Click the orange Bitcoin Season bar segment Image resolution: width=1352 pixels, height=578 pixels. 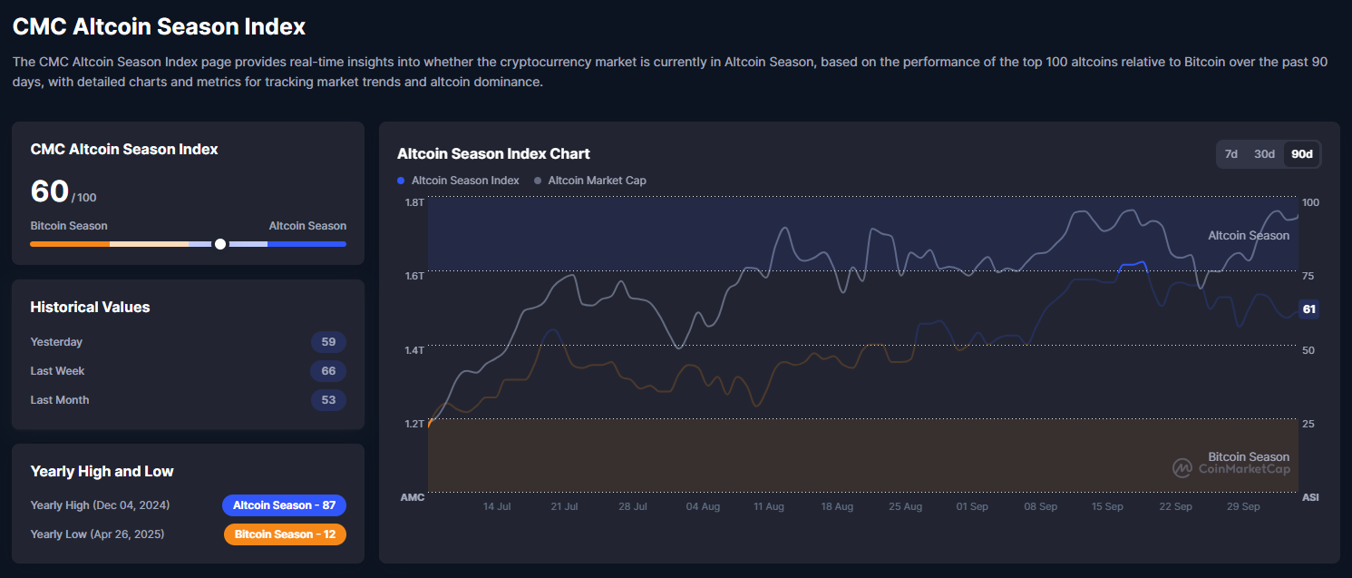[70, 244]
